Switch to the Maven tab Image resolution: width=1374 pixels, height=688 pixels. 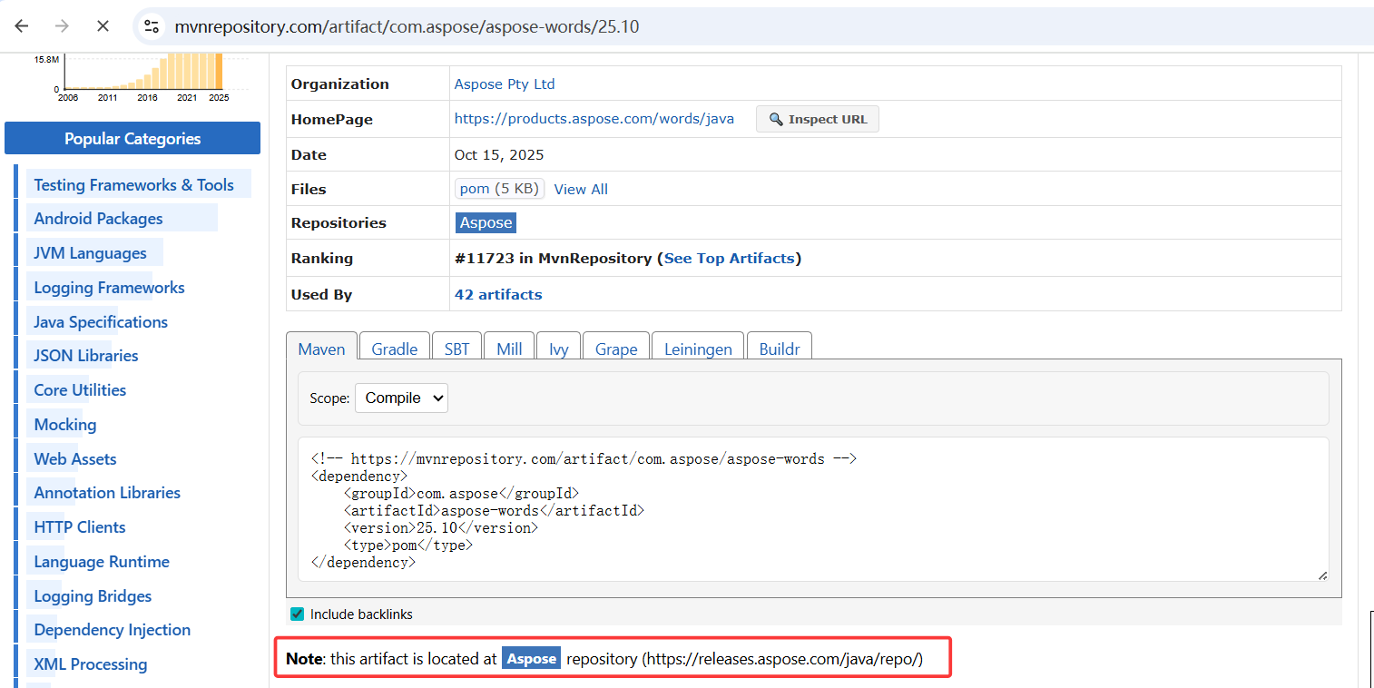[x=321, y=349]
